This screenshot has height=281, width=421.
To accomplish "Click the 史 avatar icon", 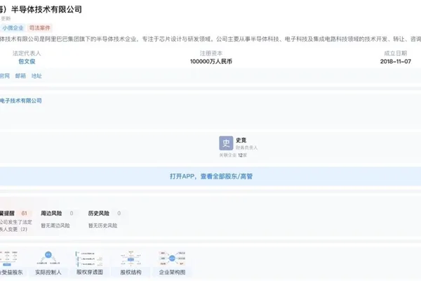I will click(x=226, y=143).
